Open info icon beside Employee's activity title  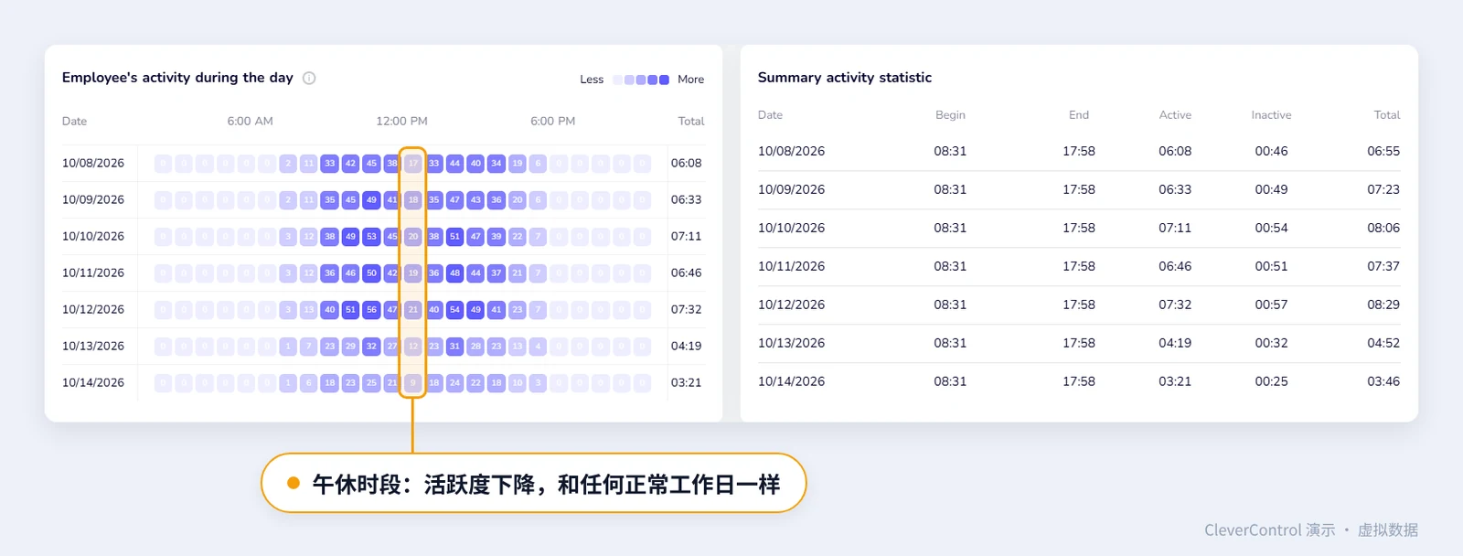(x=309, y=78)
